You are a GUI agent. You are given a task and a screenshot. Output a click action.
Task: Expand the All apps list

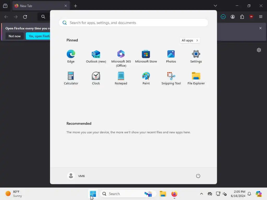tap(190, 40)
